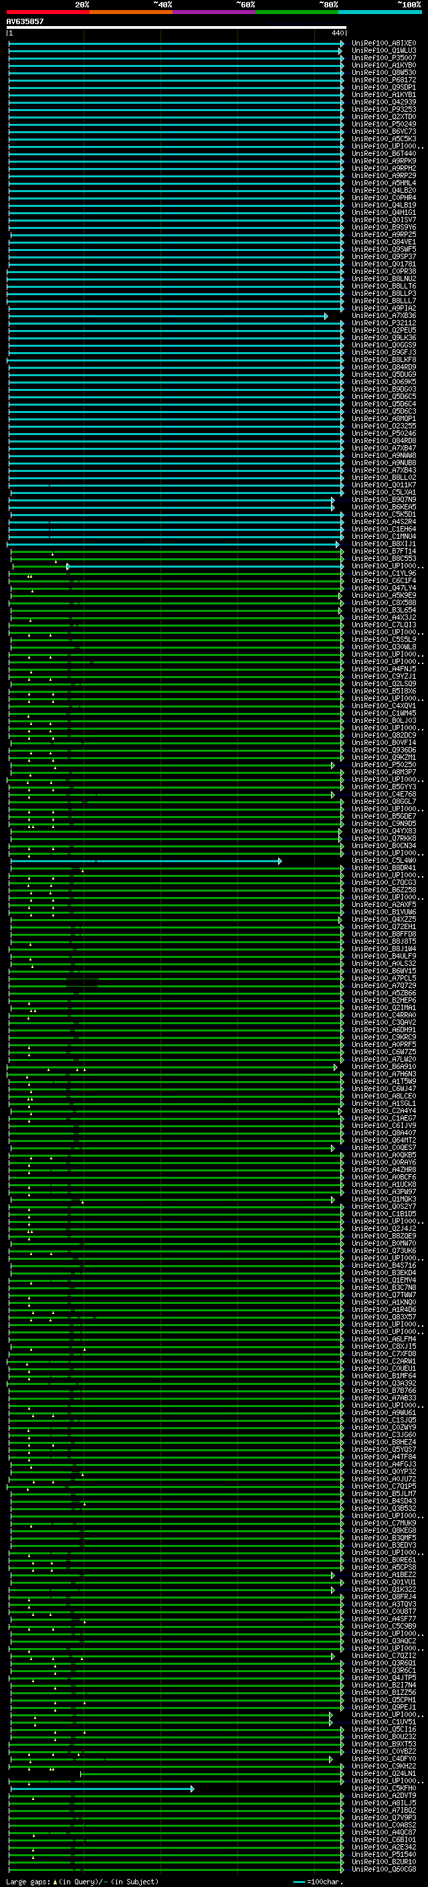
Task: Click the =100char. scale legend
Action: pos(318,1882)
